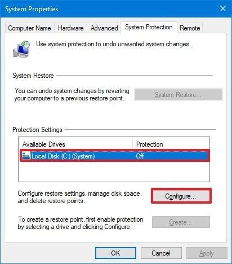The height and width of the screenshot is (264, 232).
Task: Click the Off protection status cell
Action: 140,156
